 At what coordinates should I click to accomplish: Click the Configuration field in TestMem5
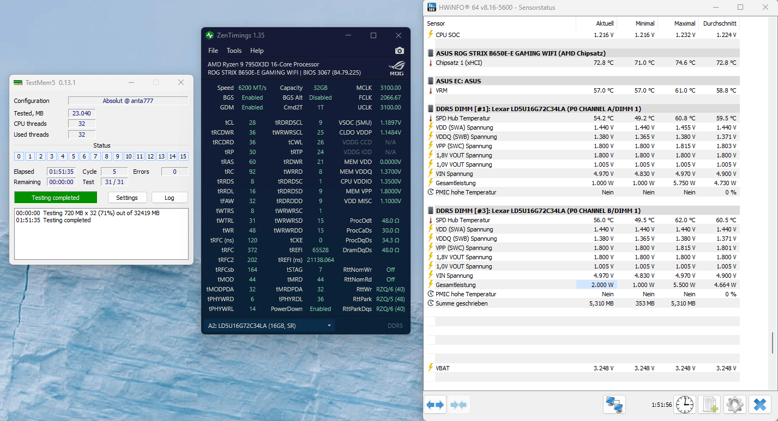click(128, 101)
